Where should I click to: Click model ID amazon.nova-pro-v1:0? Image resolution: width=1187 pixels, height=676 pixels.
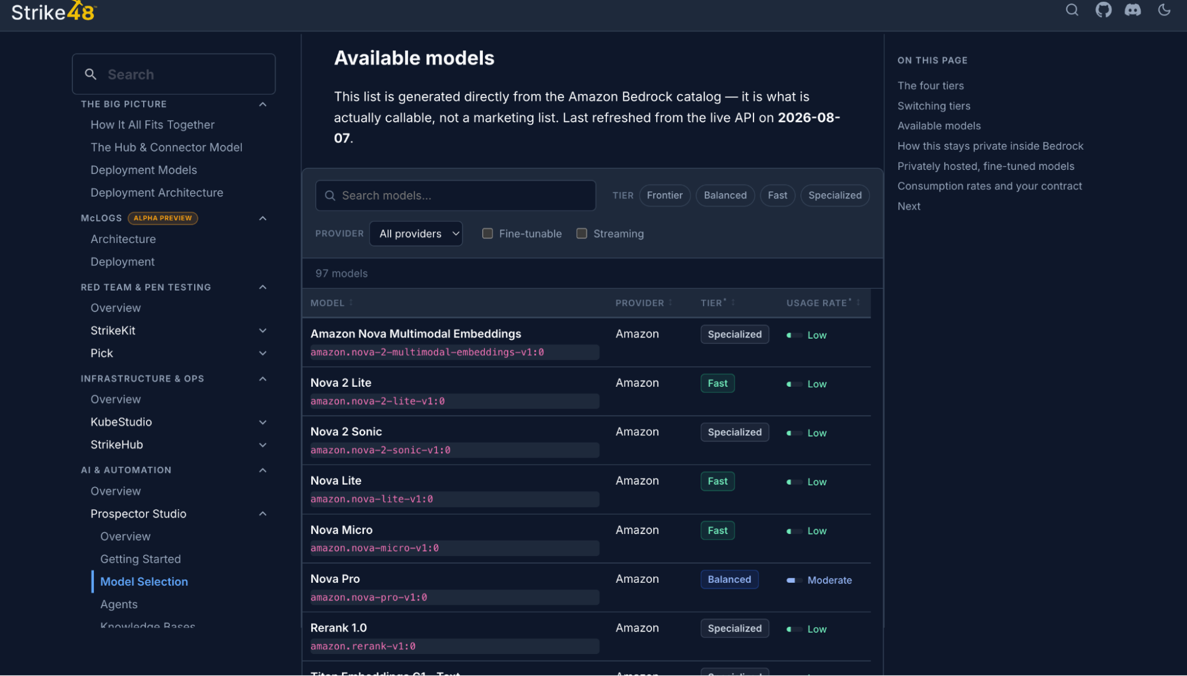(369, 598)
